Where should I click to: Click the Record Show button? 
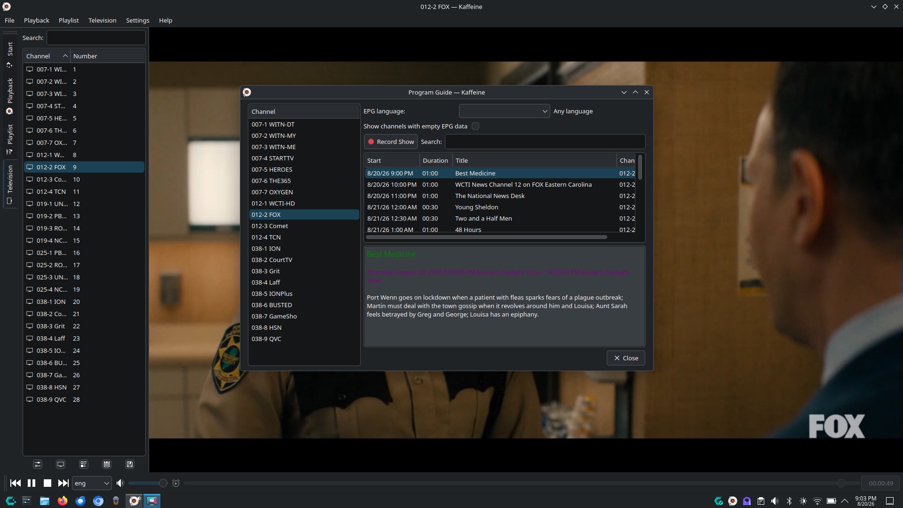coord(391,142)
